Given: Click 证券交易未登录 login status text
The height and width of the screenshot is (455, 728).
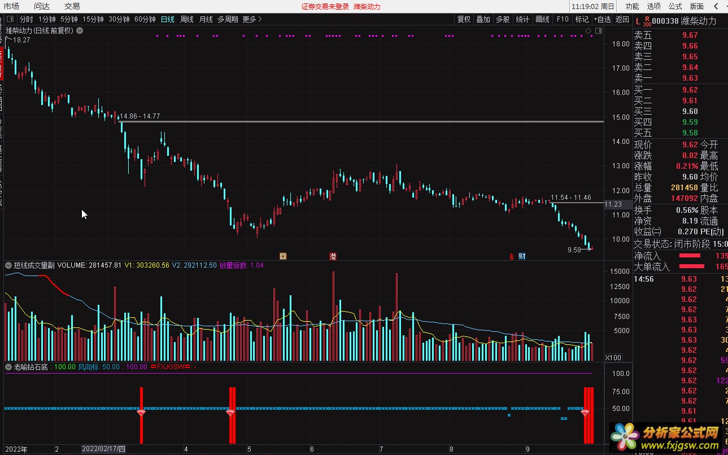Looking at the screenshot, I should click(325, 7).
